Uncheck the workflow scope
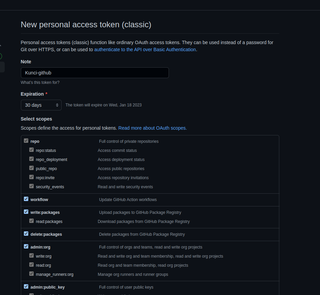 tap(26, 199)
